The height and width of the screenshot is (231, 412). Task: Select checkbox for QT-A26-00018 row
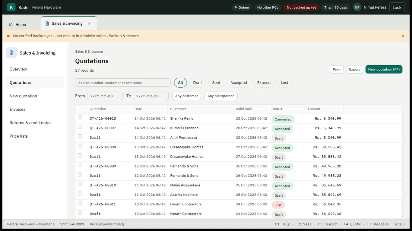(x=80, y=117)
